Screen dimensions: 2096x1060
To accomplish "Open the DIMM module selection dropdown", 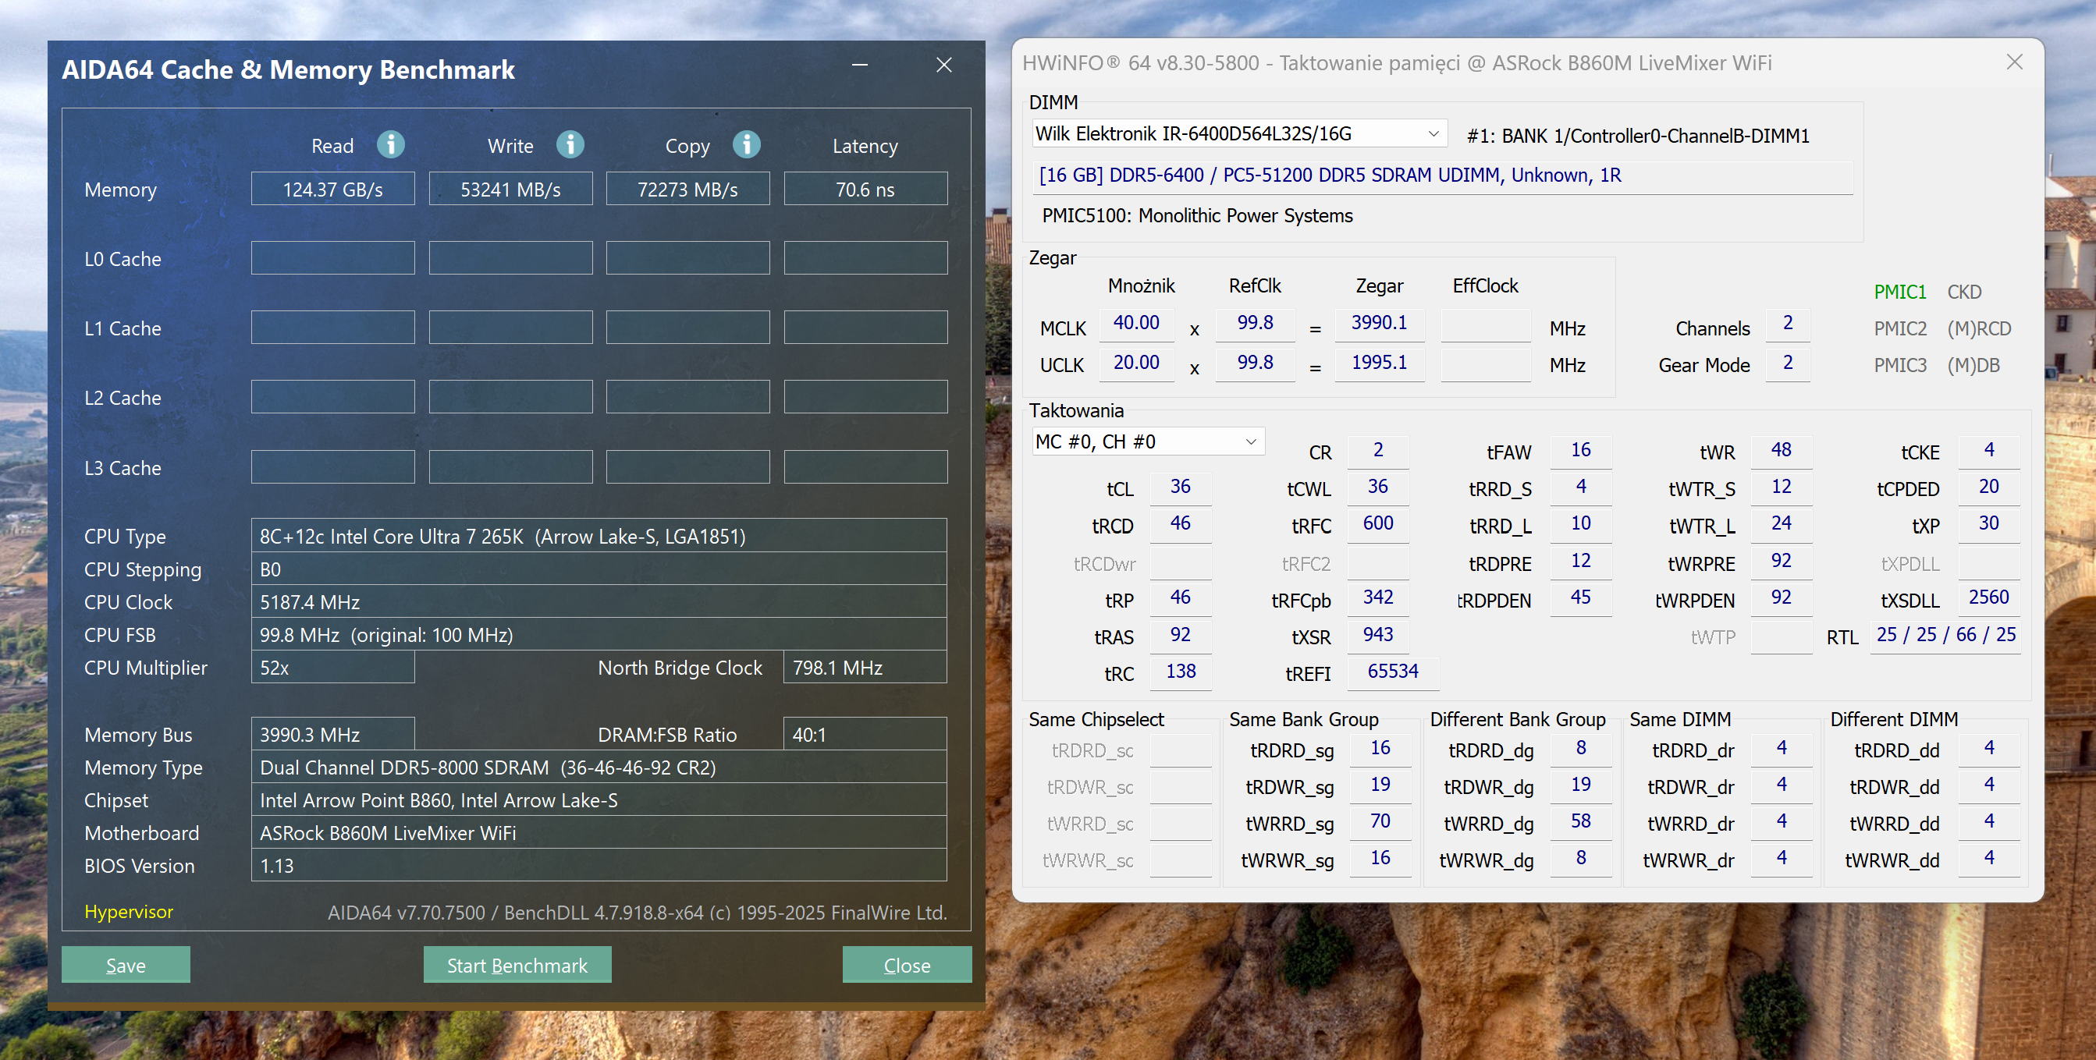I will coord(1433,134).
